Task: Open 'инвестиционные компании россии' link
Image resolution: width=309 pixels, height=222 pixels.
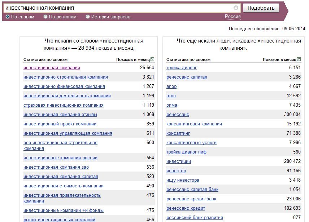Action: pos(60,158)
